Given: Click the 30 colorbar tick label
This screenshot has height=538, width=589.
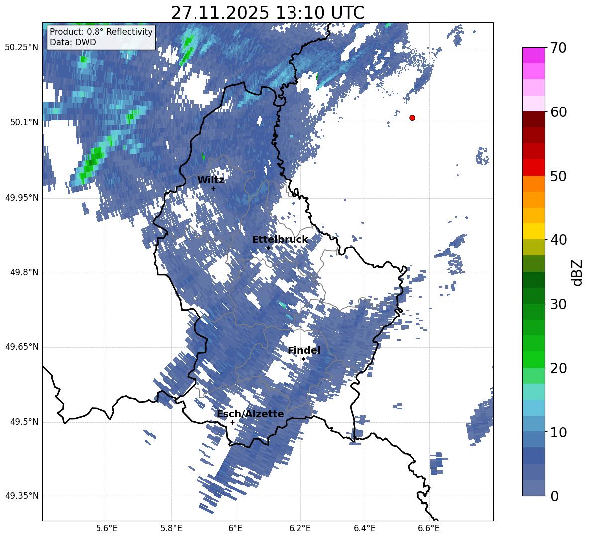Looking at the screenshot, I should (558, 304).
